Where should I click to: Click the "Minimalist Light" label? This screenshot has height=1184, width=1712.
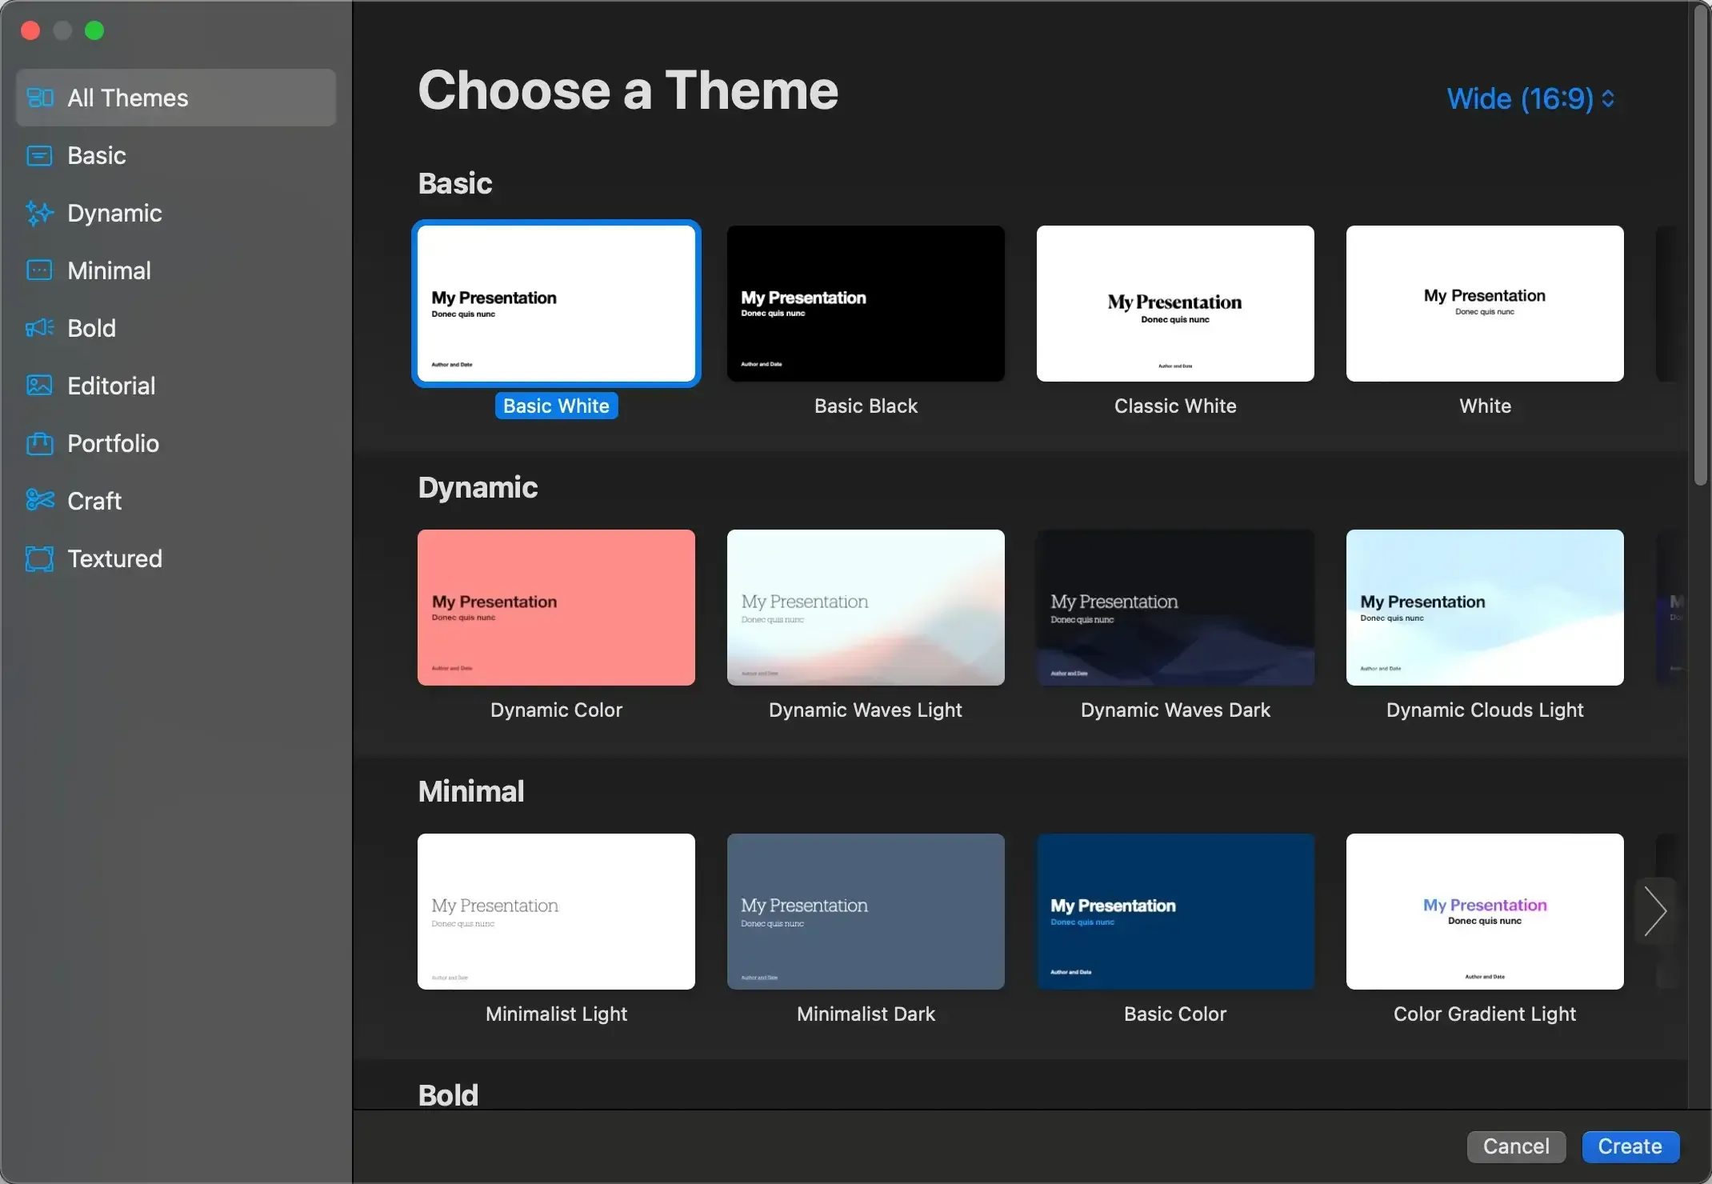pyautogui.click(x=556, y=1014)
